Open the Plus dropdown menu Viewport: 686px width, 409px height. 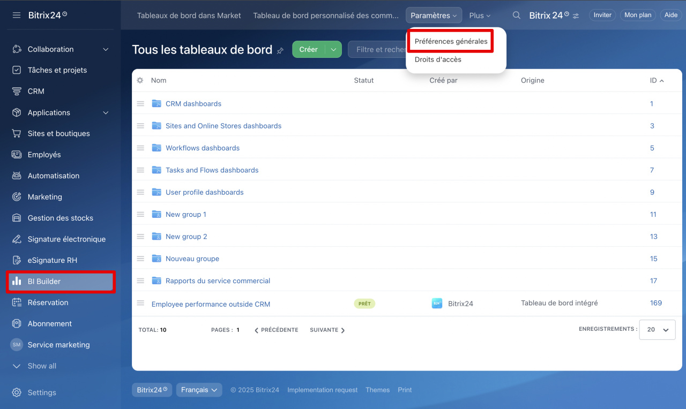point(480,16)
